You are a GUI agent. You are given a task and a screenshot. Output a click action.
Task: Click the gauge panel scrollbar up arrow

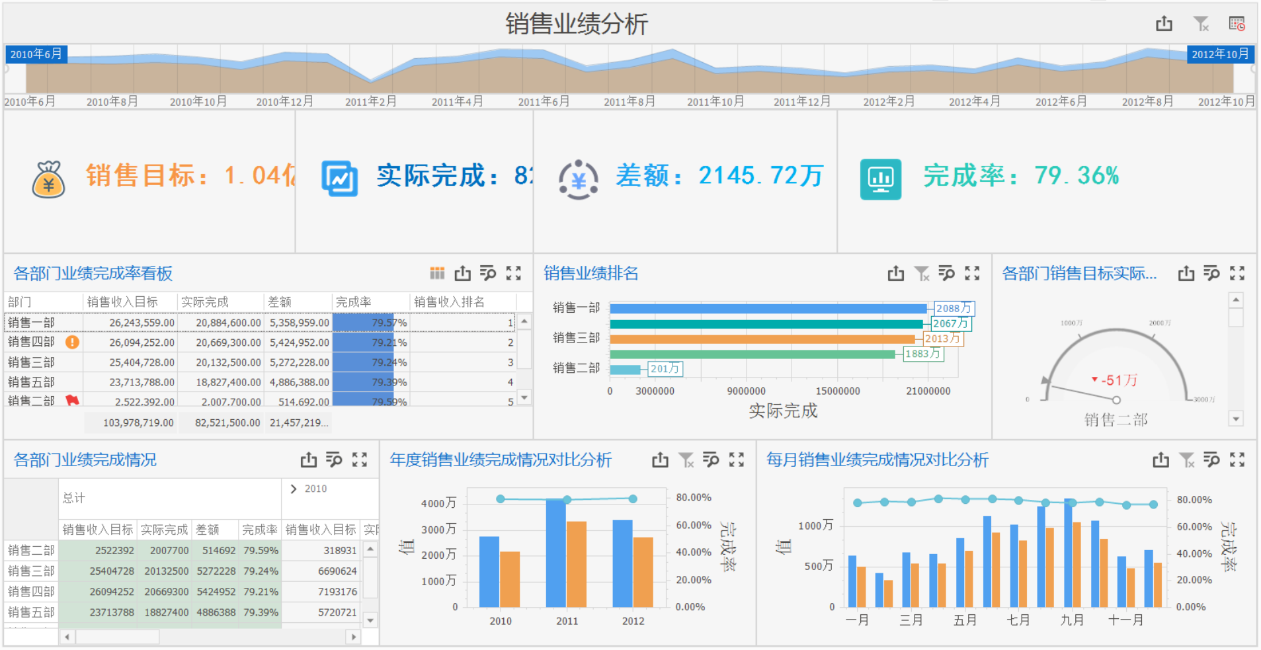(x=1236, y=300)
